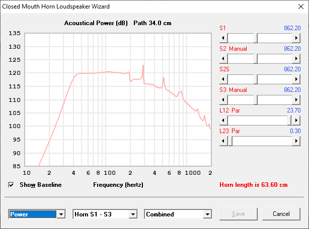The image size is (309, 229).
Task: Click the Cancel button
Action: point(281,214)
